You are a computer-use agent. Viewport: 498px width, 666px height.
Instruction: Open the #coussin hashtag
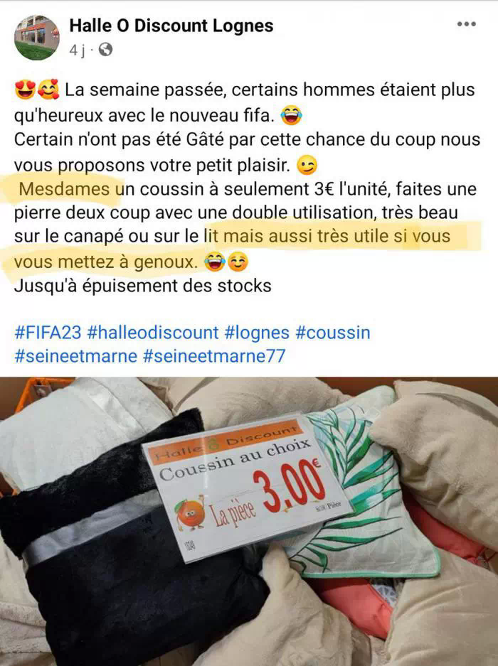tap(333, 333)
